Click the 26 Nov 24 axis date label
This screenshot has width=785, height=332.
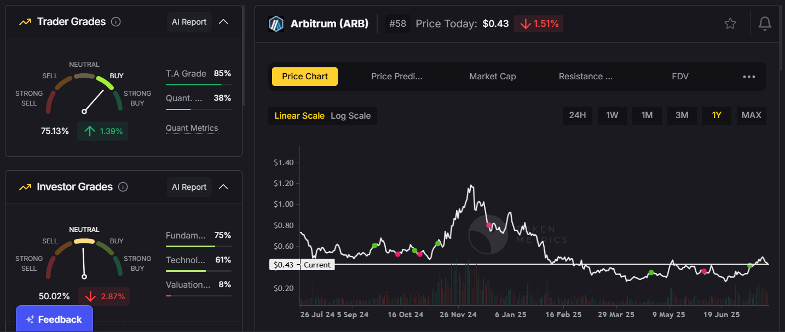458,315
